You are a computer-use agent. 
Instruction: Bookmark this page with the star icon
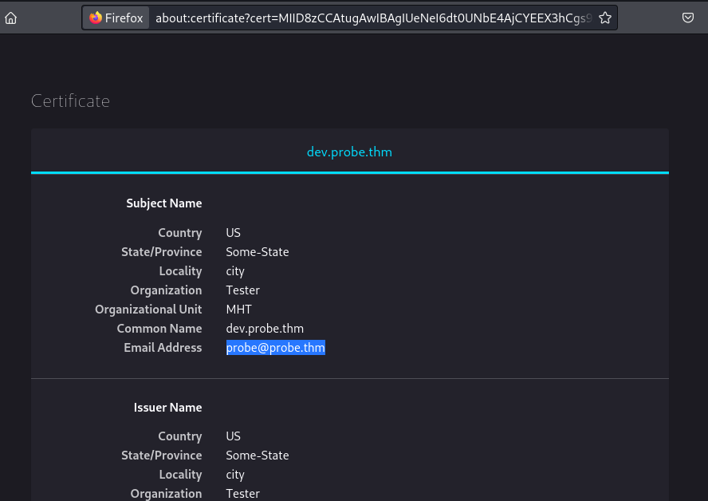605,18
